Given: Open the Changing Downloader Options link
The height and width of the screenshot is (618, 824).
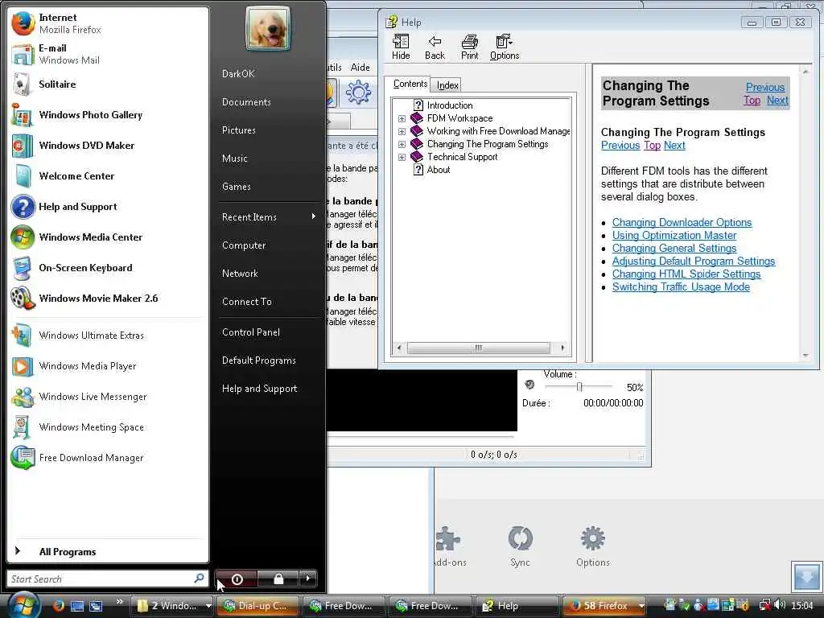Looking at the screenshot, I should [x=682, y=222].
